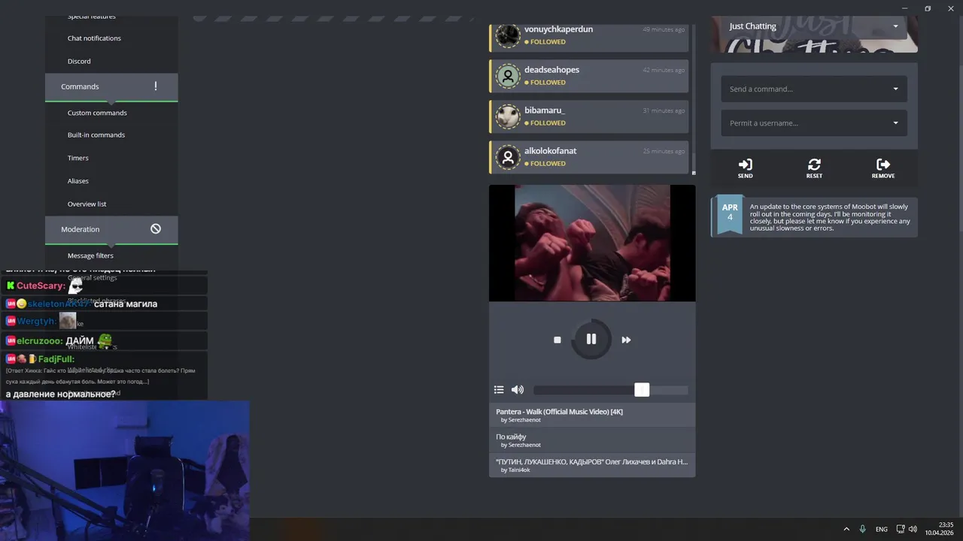Open the system volume tray icon
Screen dimensions: 963x541
pyautogui.click(x=913, y=529)
